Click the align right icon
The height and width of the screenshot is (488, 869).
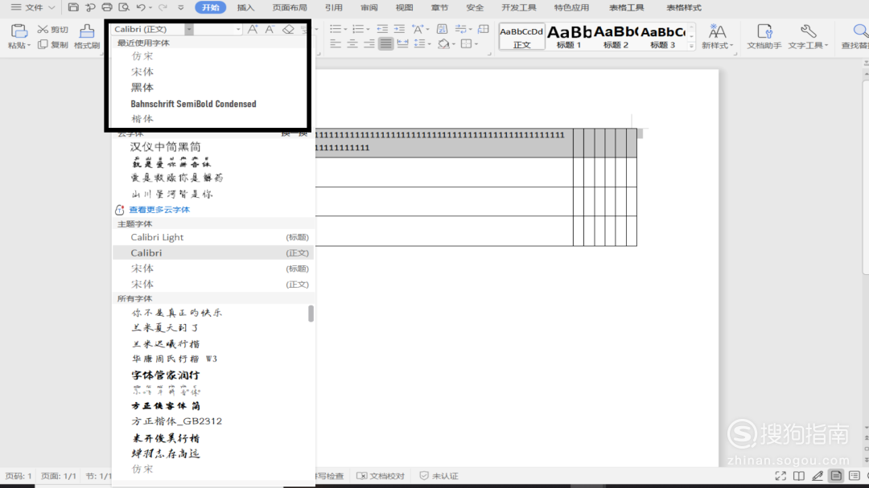click(x=369, y=43)
